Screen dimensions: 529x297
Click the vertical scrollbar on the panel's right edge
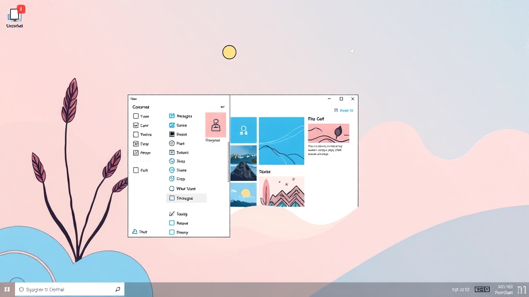pyautogui.click(x=229, y=161)
